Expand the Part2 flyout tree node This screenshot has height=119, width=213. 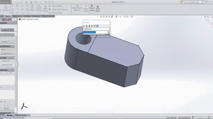point(18,19)
